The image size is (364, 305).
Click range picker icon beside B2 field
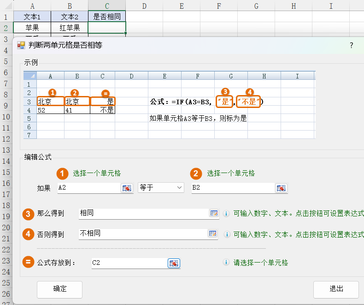point(281,188)
